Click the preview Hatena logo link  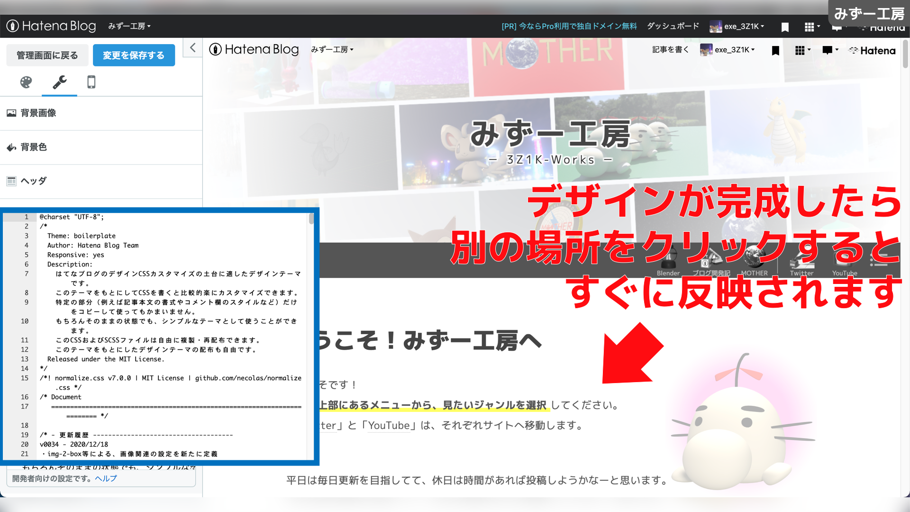(x=872, y=50)
